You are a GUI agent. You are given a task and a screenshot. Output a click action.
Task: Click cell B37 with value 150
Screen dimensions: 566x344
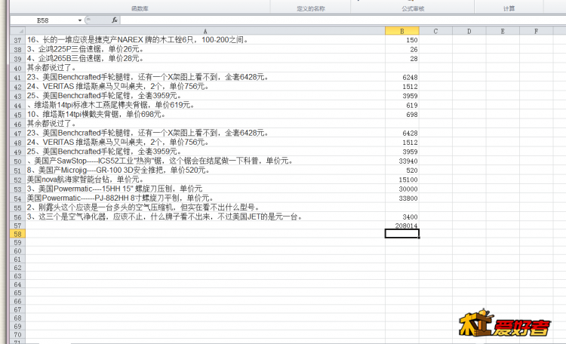tap(401, 40)
